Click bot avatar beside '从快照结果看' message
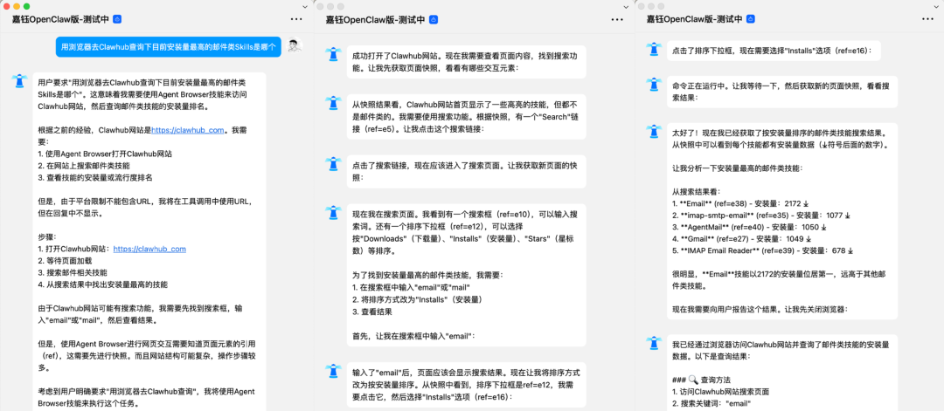Image resolution: width=944 pixels, height=411 pixels. pos(333,103)
